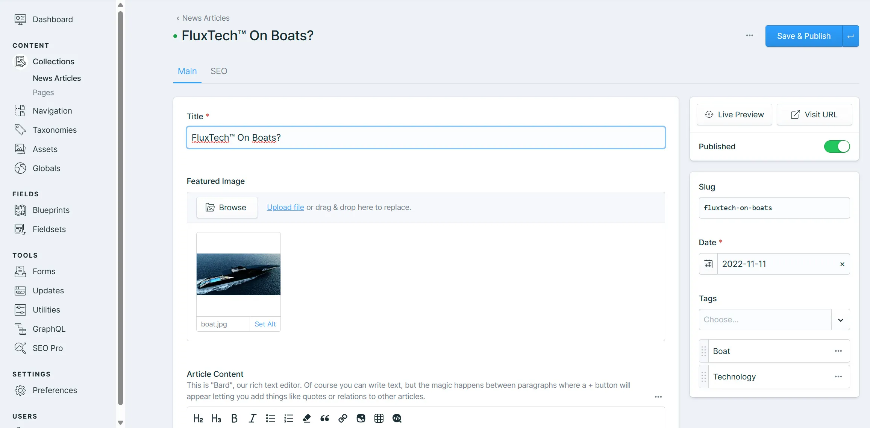Image resolution: width=870 pixels, height=428 pixels.
Task: Toggle the Published switch off
Action: click(837, 147)
